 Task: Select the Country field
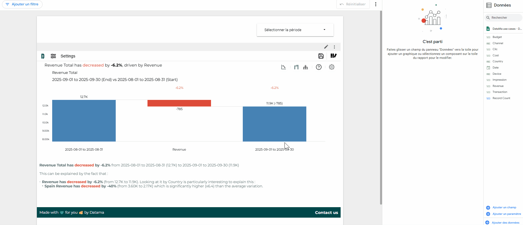pyautogui.click(x=498, y=61)
